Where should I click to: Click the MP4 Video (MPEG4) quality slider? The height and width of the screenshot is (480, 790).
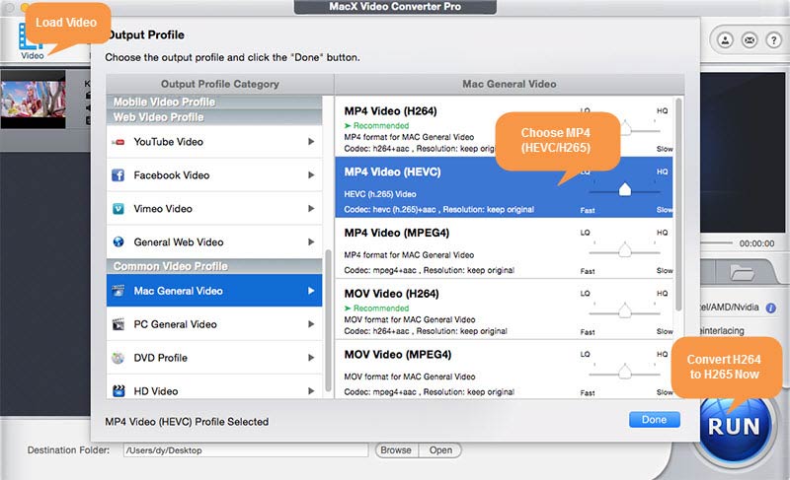click(x=625, y=250)
